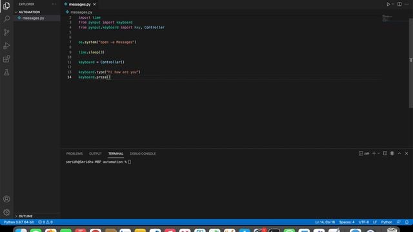
Task: Click the import time line
Action: click(x=90, y=17)
